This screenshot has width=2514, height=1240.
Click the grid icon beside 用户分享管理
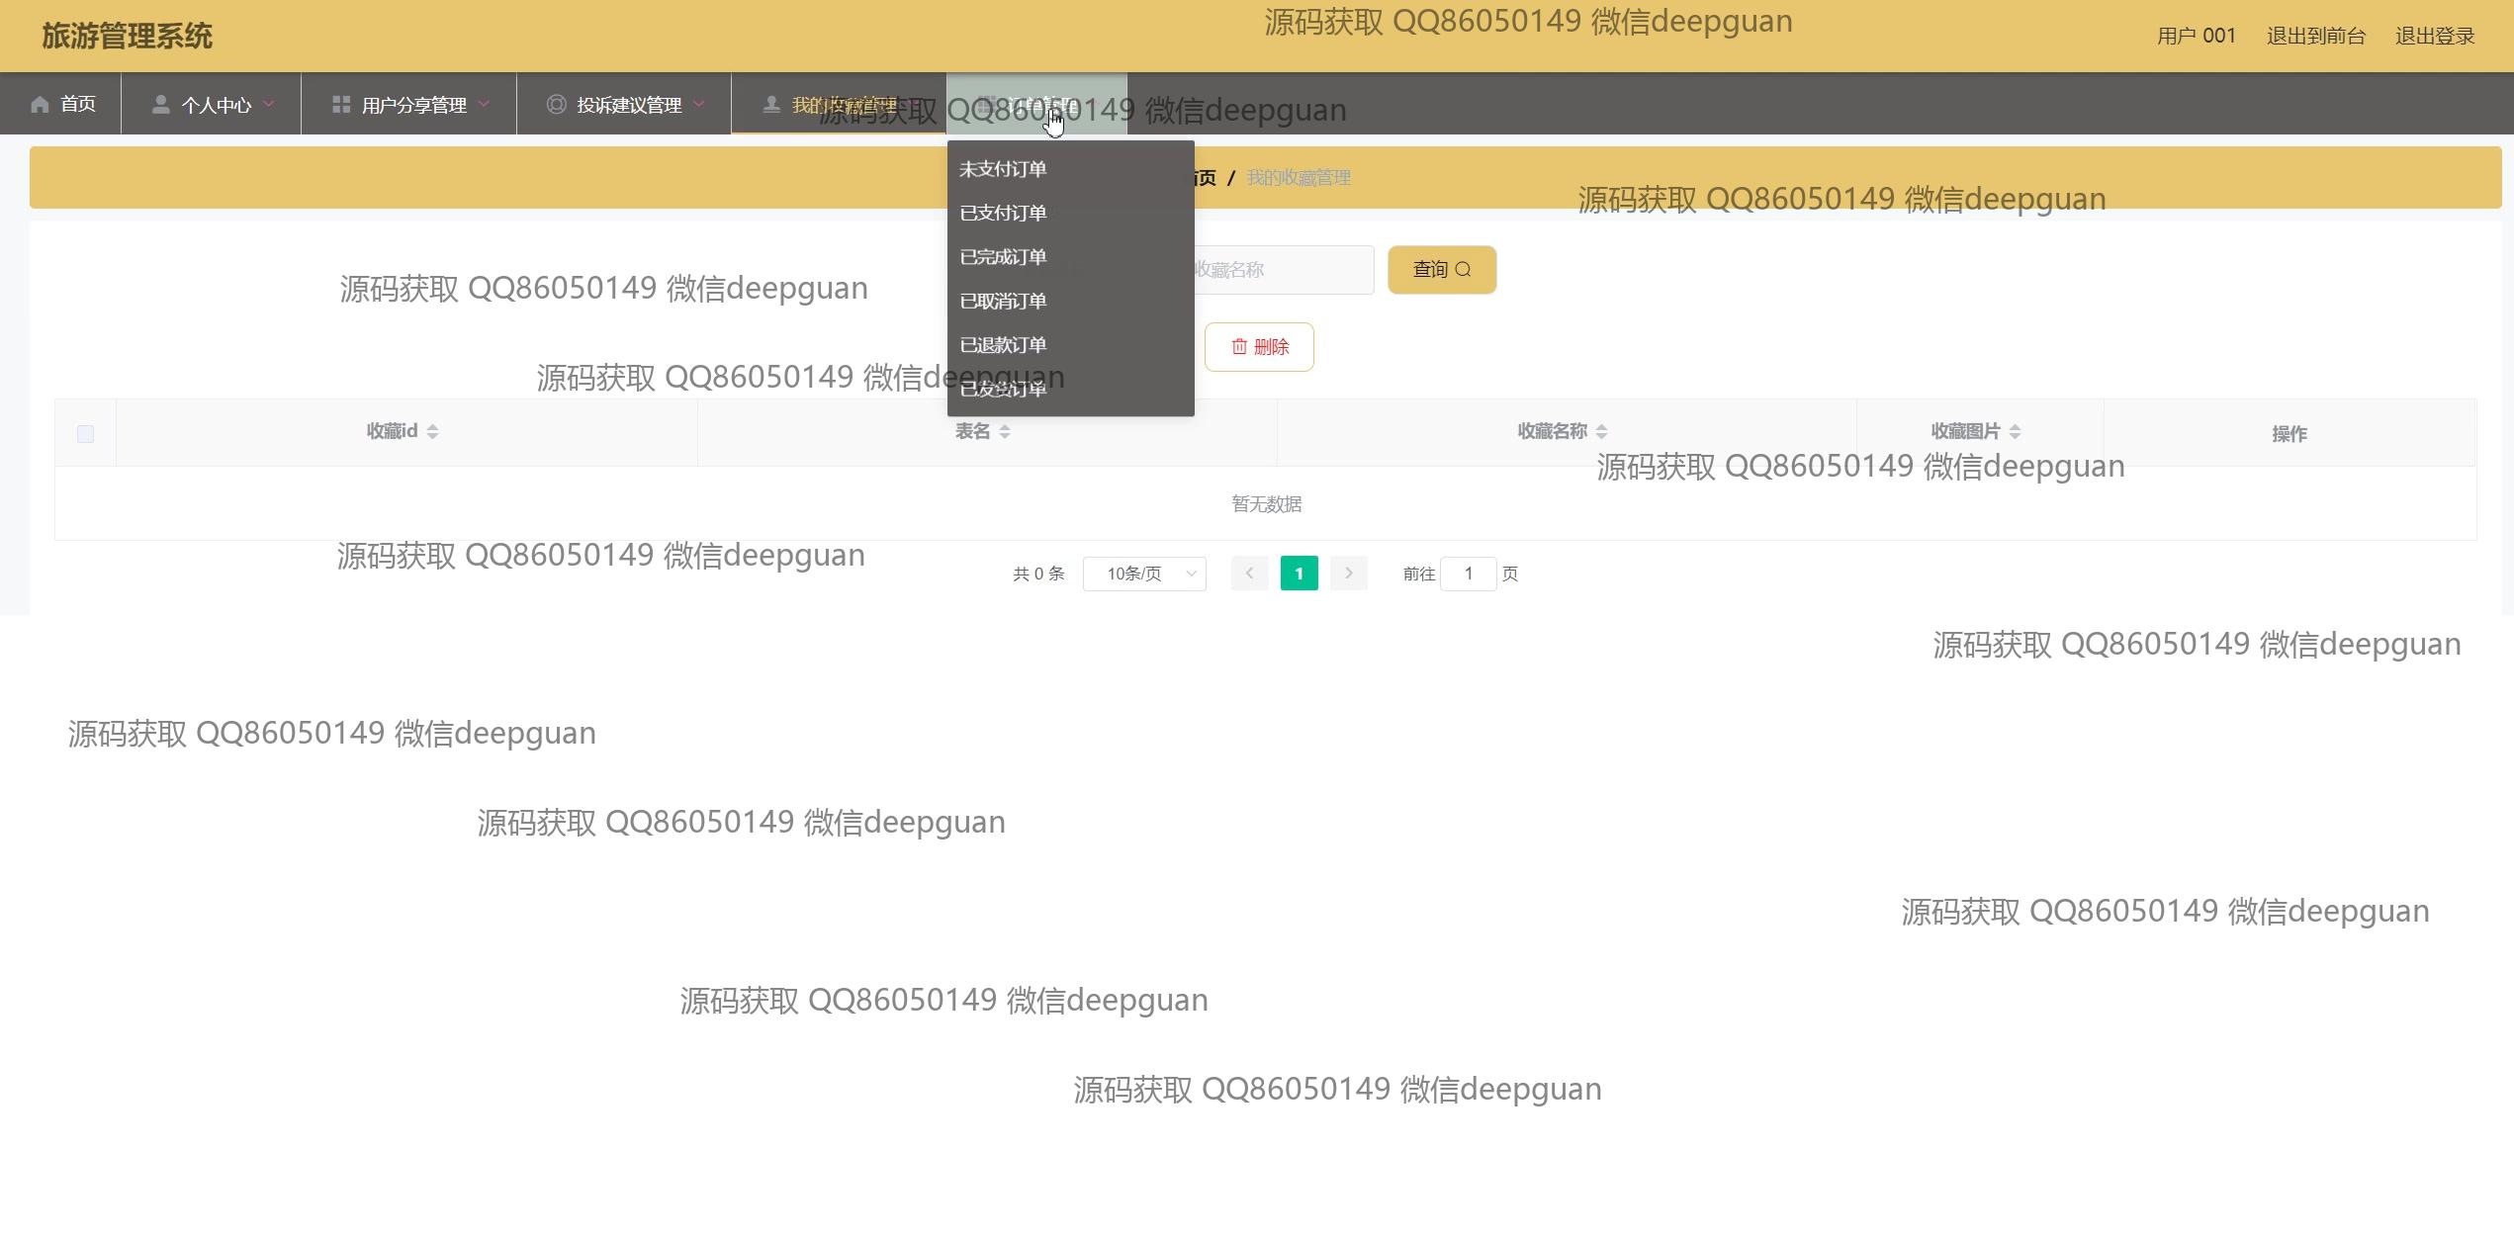tap(341, 105)
